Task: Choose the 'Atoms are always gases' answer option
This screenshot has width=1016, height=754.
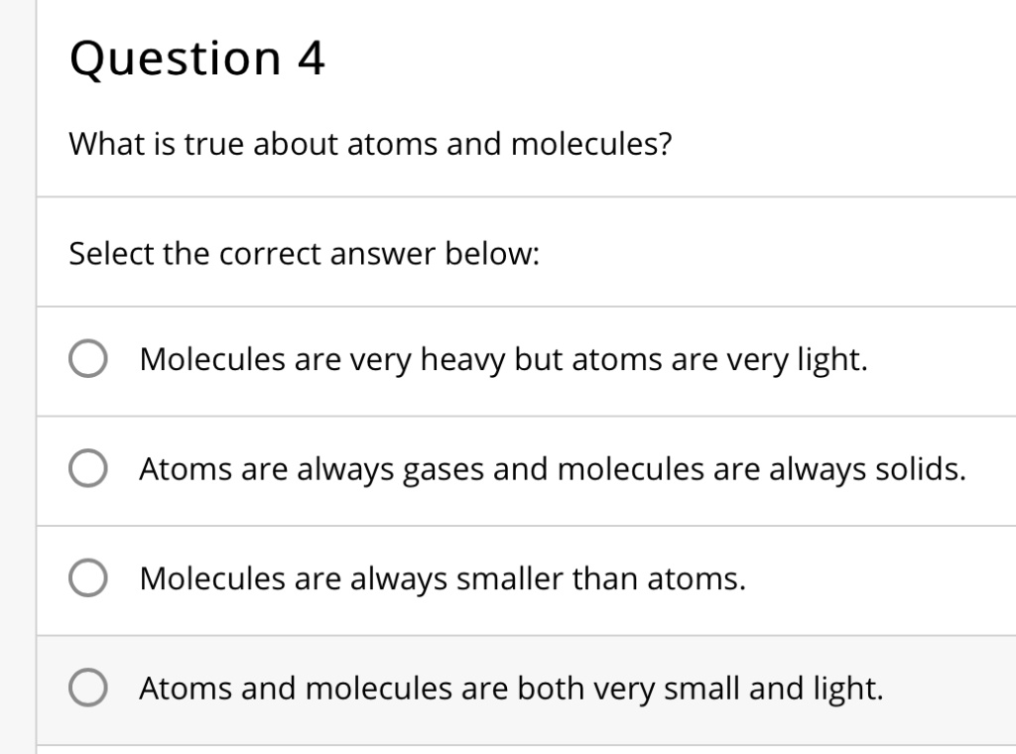Action: point(88,469)
